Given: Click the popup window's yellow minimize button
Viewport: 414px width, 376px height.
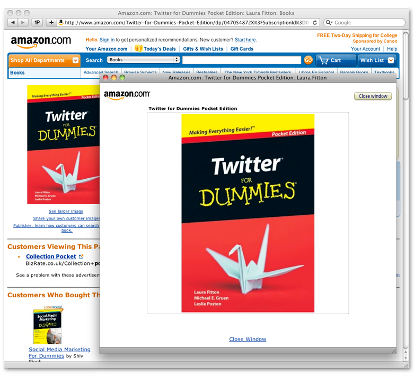Looking at the screenshot, I should [114, 77].
